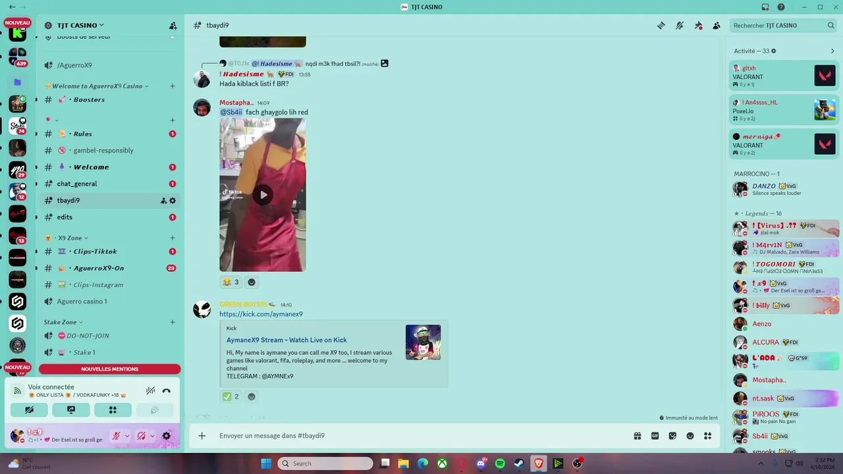The width and height of the screenshot is (843, 474).
Task: Open the Boosters channel
Action: (x=109, y=99)
